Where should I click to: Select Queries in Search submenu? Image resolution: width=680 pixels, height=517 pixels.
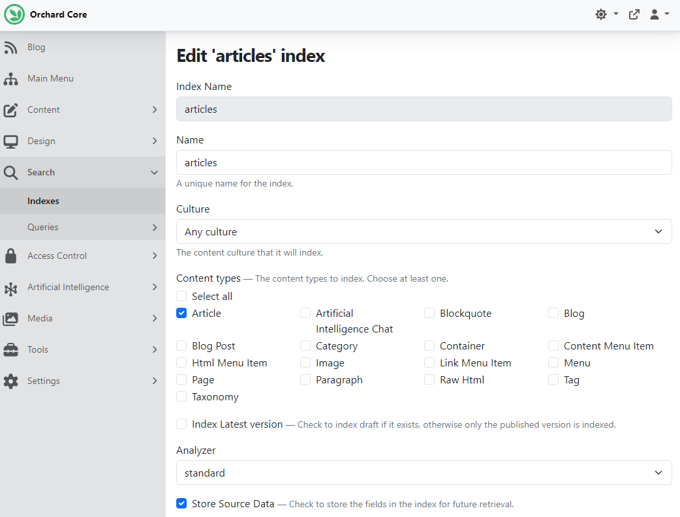point(82,227)
